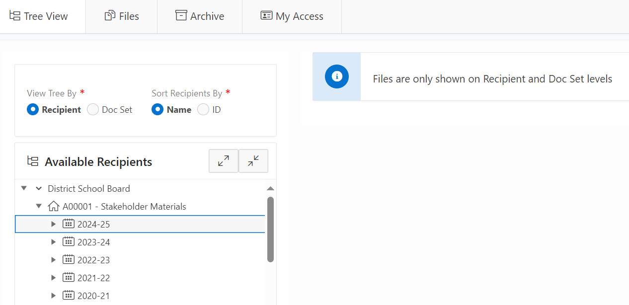The width and height of the screenshot is (629, 305).
Task: Select Name sort radio option
Action: coord(157,110)
